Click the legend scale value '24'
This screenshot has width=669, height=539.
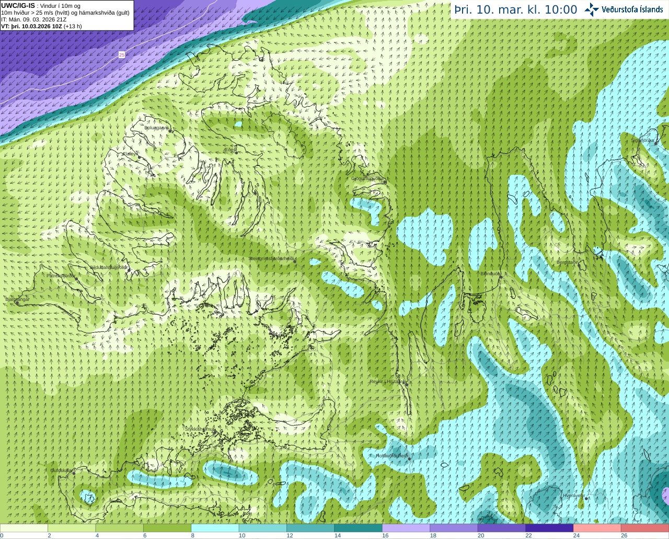[576, 535]
